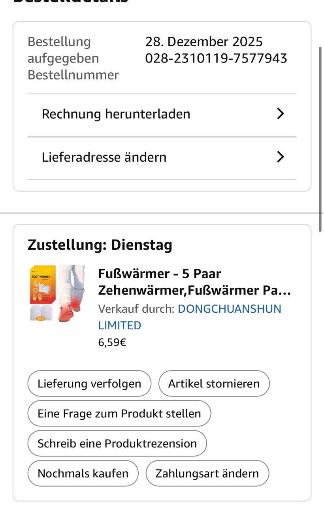This screenshot has width=324, height=506.
Task: Tap the order number 028-2310119-7577943
Action: pos(216,59)
